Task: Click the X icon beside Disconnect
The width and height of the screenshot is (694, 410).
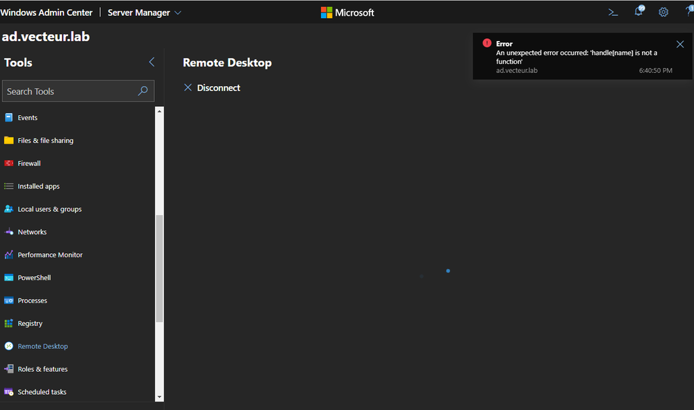Action: [188, 87]
